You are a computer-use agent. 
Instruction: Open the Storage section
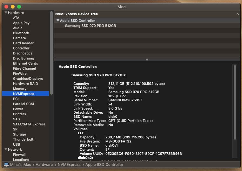[20, 134]
